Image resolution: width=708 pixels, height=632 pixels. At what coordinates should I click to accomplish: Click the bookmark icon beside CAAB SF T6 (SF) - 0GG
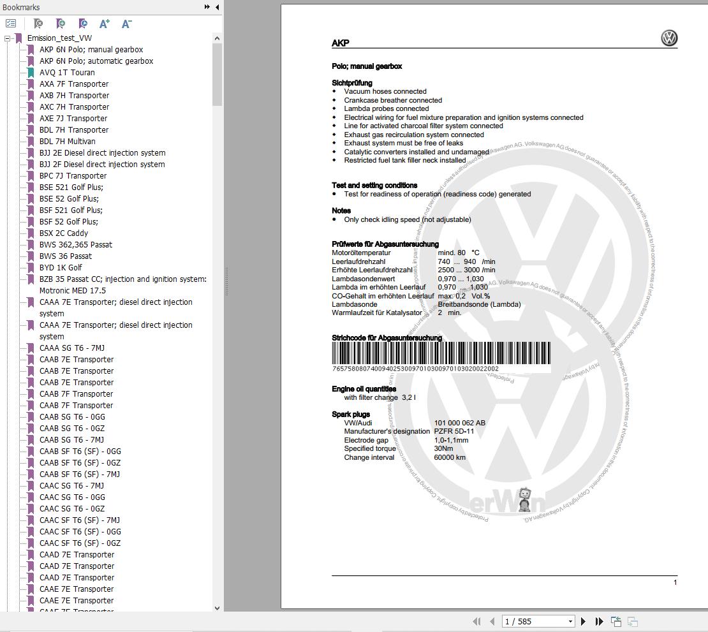click(x=31, y=452)
